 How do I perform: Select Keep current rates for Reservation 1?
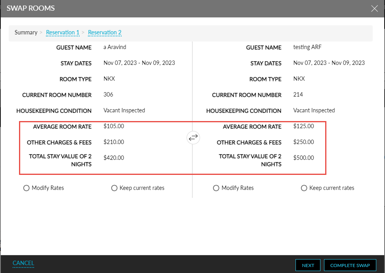pos(114,188)
